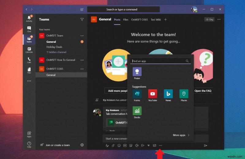This screenshot has height=159, width=245.
Task: Go back with the left arrow
Action: click(x=27, y=9)
